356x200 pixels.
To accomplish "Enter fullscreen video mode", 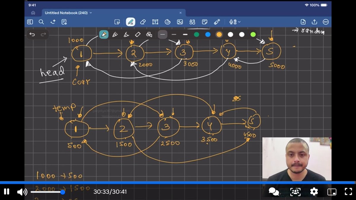I will pyautogui.click(x=348, y=192).
